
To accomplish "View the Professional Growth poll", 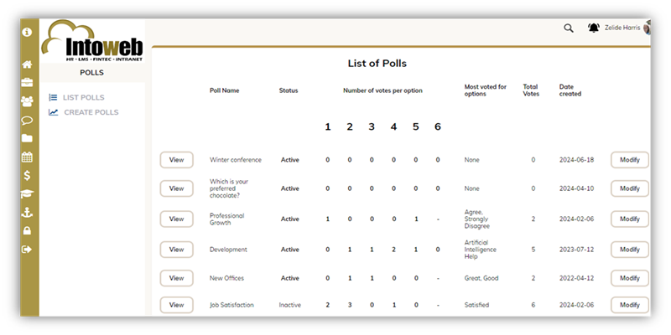I will [x=176, y=219].
